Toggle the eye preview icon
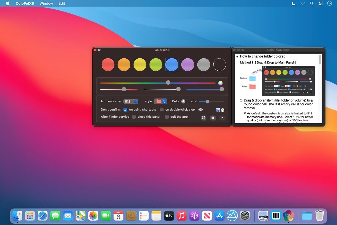 tap(201, 109)
